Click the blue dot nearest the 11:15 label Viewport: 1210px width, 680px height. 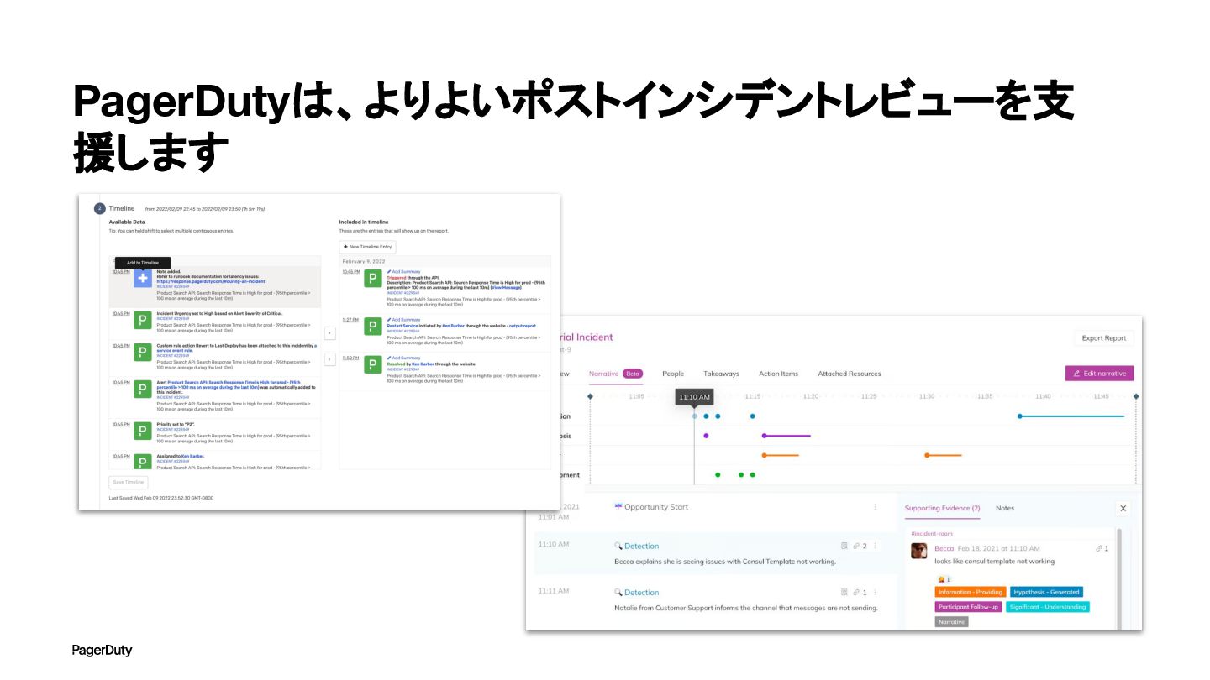[x=752, y=416]
